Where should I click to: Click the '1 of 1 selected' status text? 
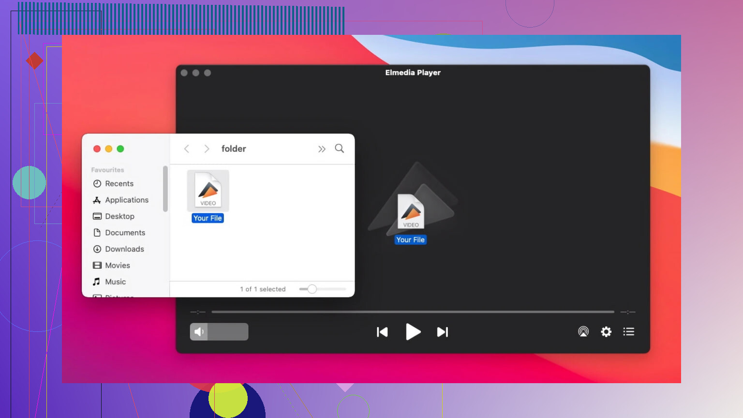263,289
